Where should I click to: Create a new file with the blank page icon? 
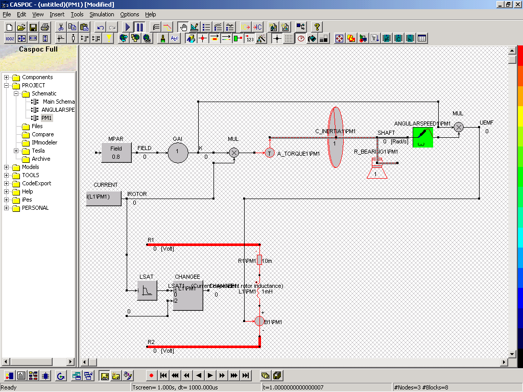[9, 27]
